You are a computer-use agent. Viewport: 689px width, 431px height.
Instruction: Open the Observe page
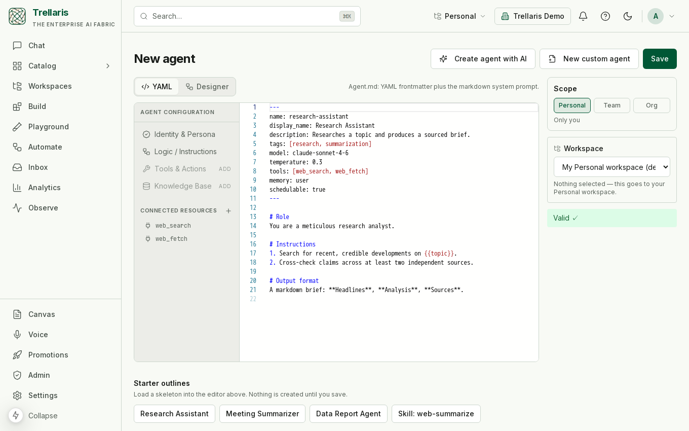[60, 208]
